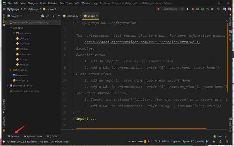Viewport: 234px width, 146px height.
Task: Open the TODO tool window
Action: tap(53, 136)
